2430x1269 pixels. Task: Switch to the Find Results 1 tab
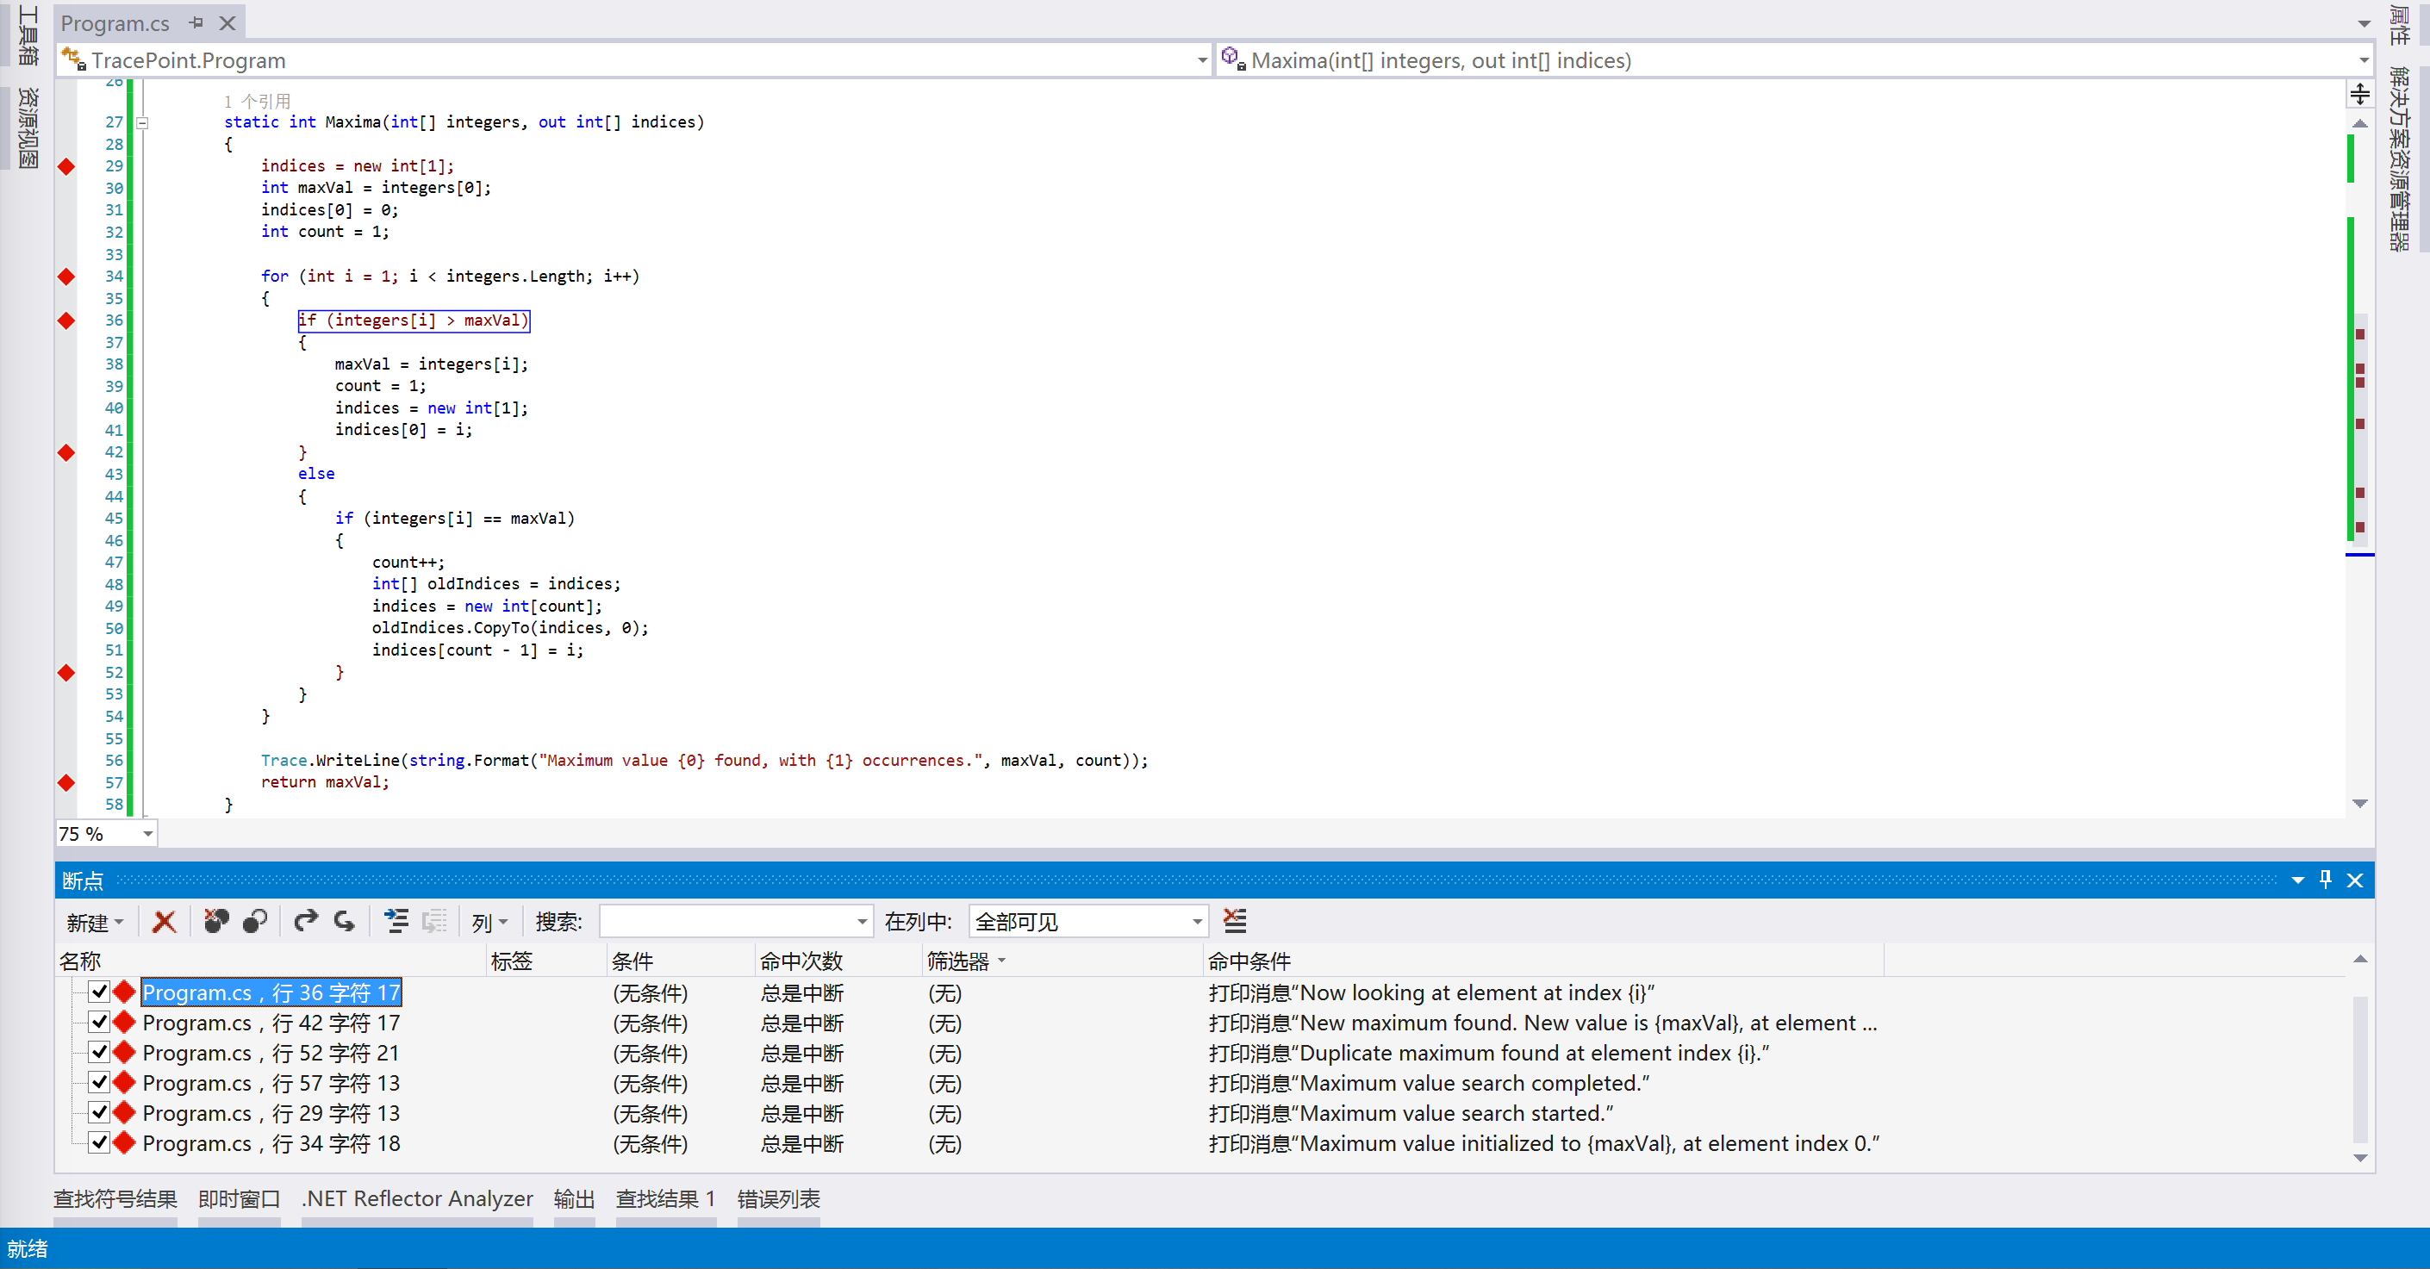[x=666, y=1198]
